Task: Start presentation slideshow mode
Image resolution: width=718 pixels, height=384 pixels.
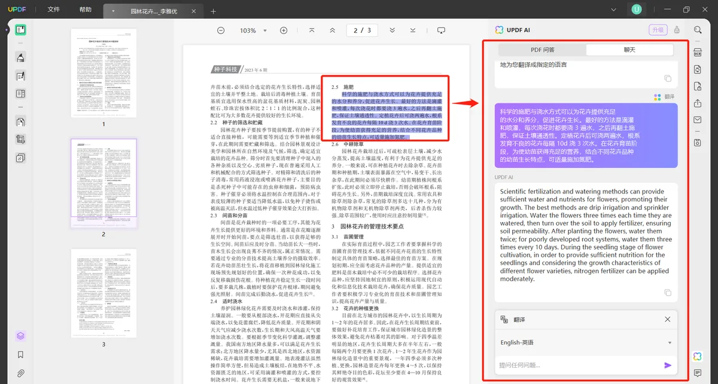Action: point(442,30)
